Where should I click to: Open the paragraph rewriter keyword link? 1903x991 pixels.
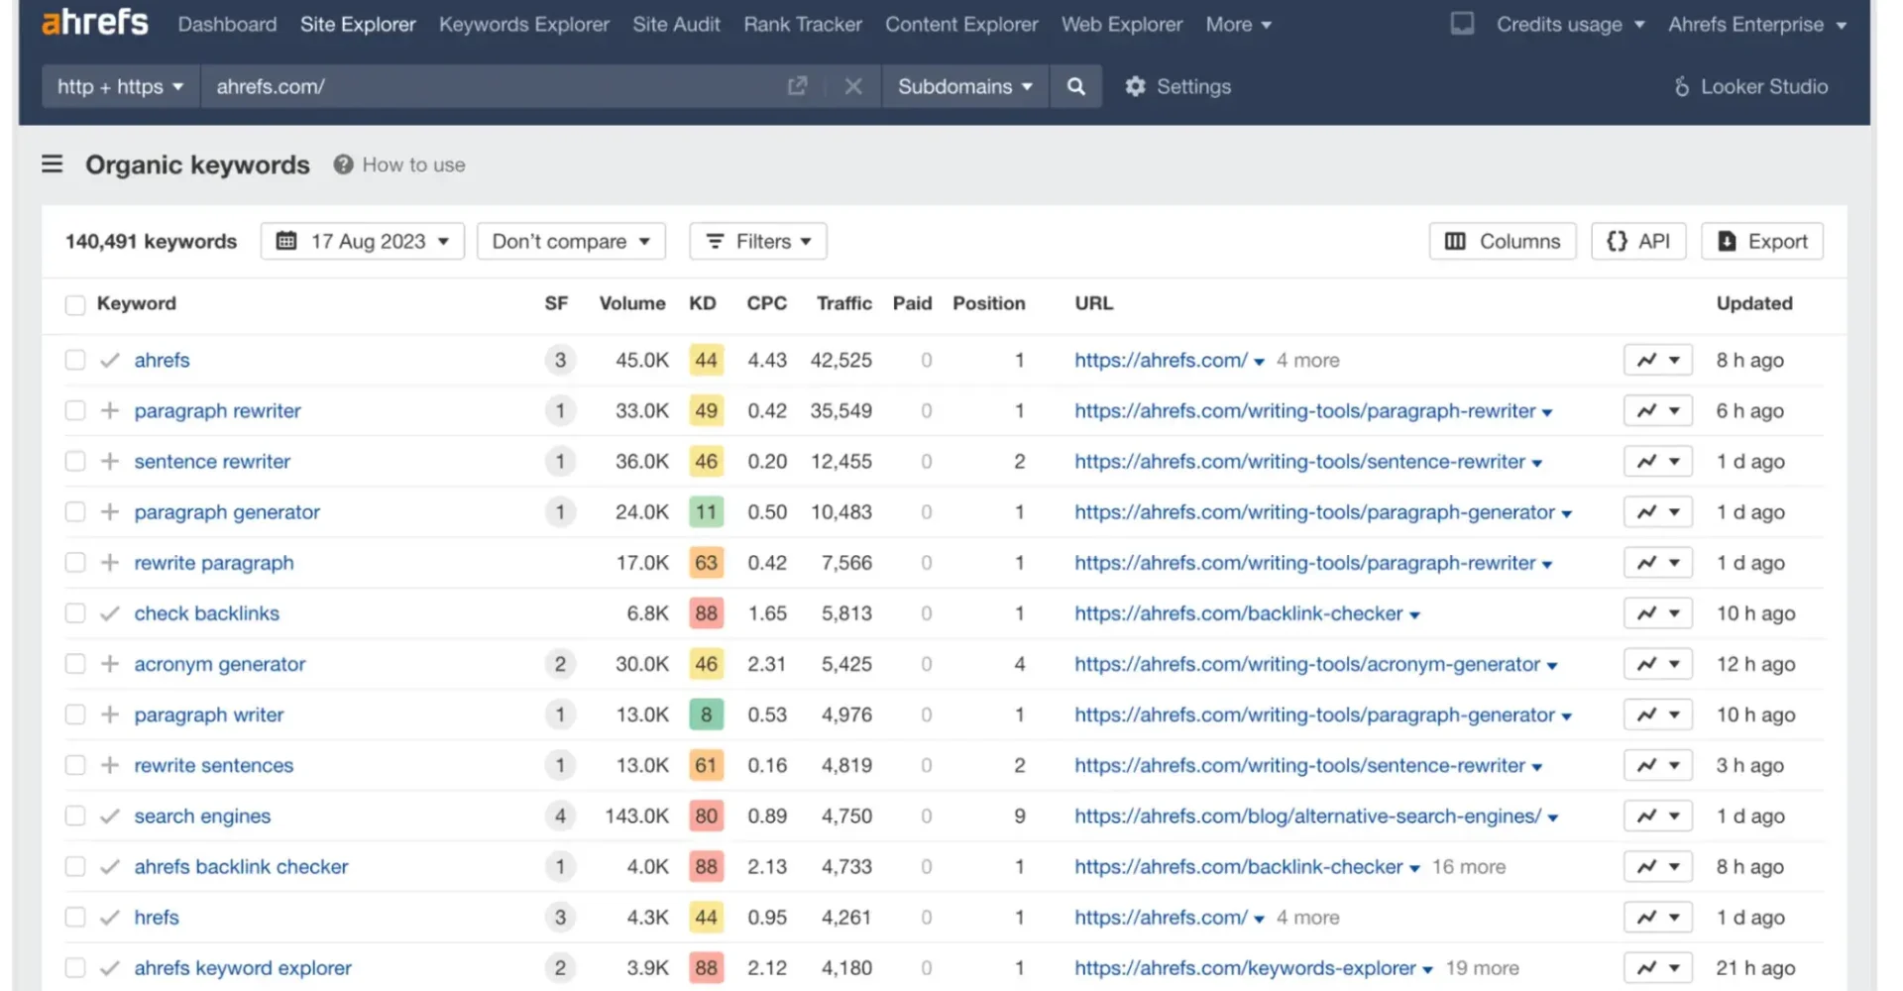click(217, 410)
